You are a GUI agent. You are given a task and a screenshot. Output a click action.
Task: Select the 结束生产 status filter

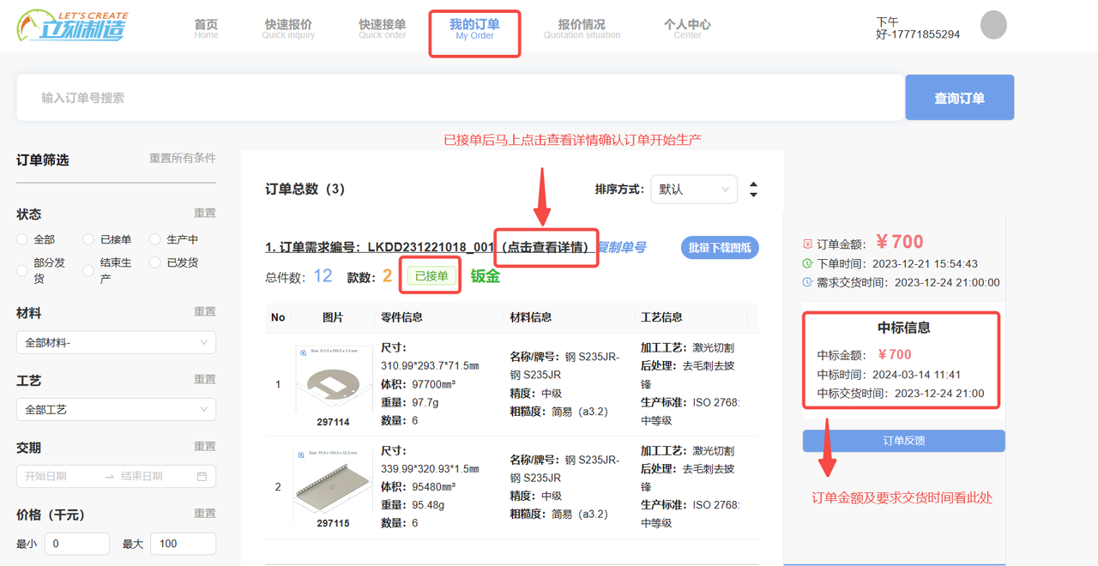point(88,270)
